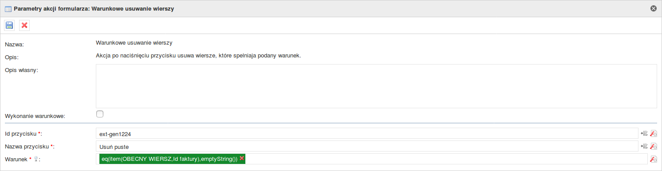
Task: Click the Nazwa przycisku field with Usuń puste
Action: click(367, 146)
